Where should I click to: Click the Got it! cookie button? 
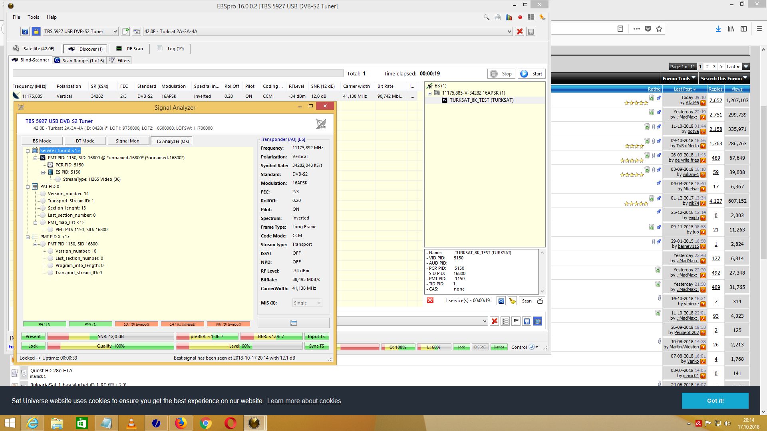coord(715,401)
